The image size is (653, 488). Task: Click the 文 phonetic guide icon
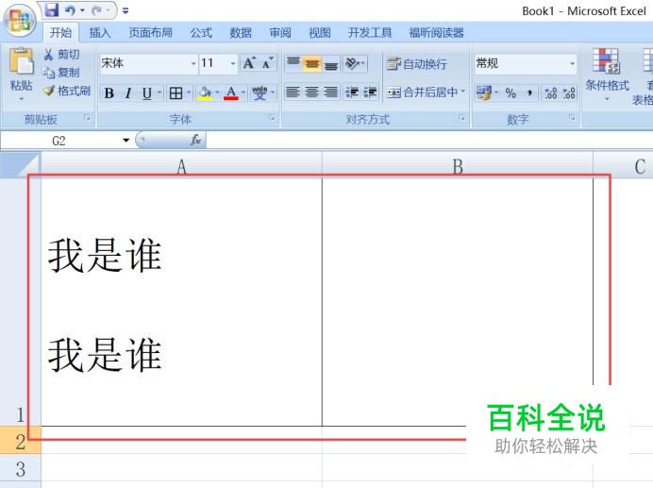point(260,93)
